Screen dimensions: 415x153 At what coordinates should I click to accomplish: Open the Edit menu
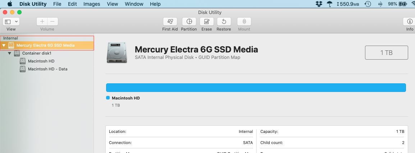point(72,4)
